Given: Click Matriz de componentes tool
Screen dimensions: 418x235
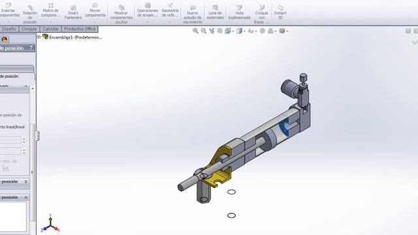Looking at the screenshot, I should 51,10.
